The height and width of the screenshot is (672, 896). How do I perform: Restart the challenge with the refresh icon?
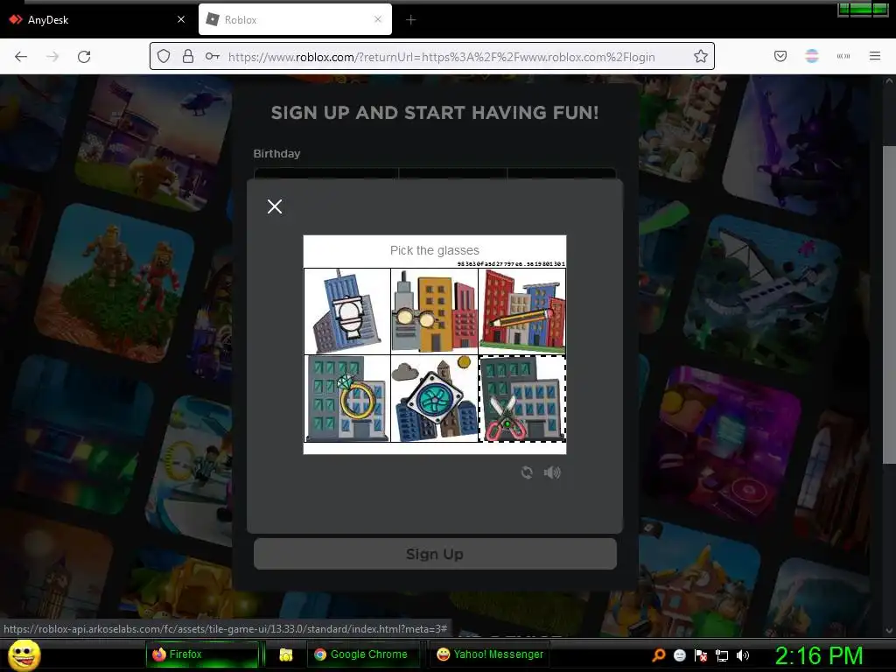[x=527, y=472]
